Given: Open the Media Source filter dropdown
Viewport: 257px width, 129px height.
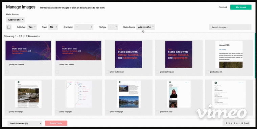Looking at the screenshot, I should tap(145, 27).
